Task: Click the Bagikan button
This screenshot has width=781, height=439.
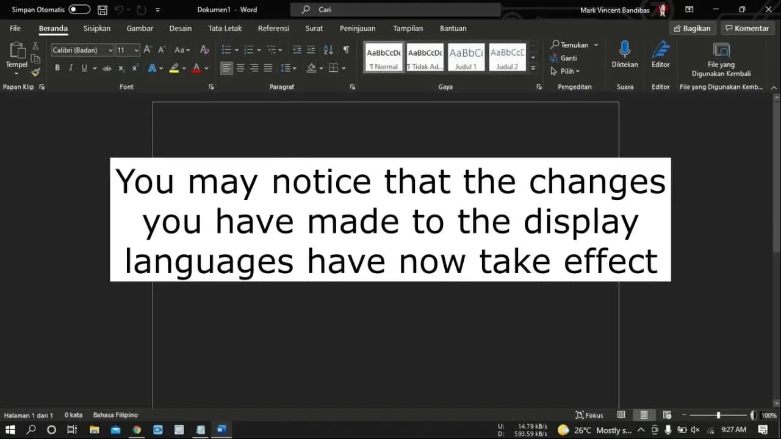Action: click(x=692, y=28)
